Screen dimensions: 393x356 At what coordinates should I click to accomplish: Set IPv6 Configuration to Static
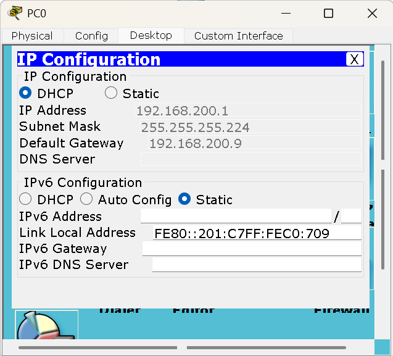184,199
